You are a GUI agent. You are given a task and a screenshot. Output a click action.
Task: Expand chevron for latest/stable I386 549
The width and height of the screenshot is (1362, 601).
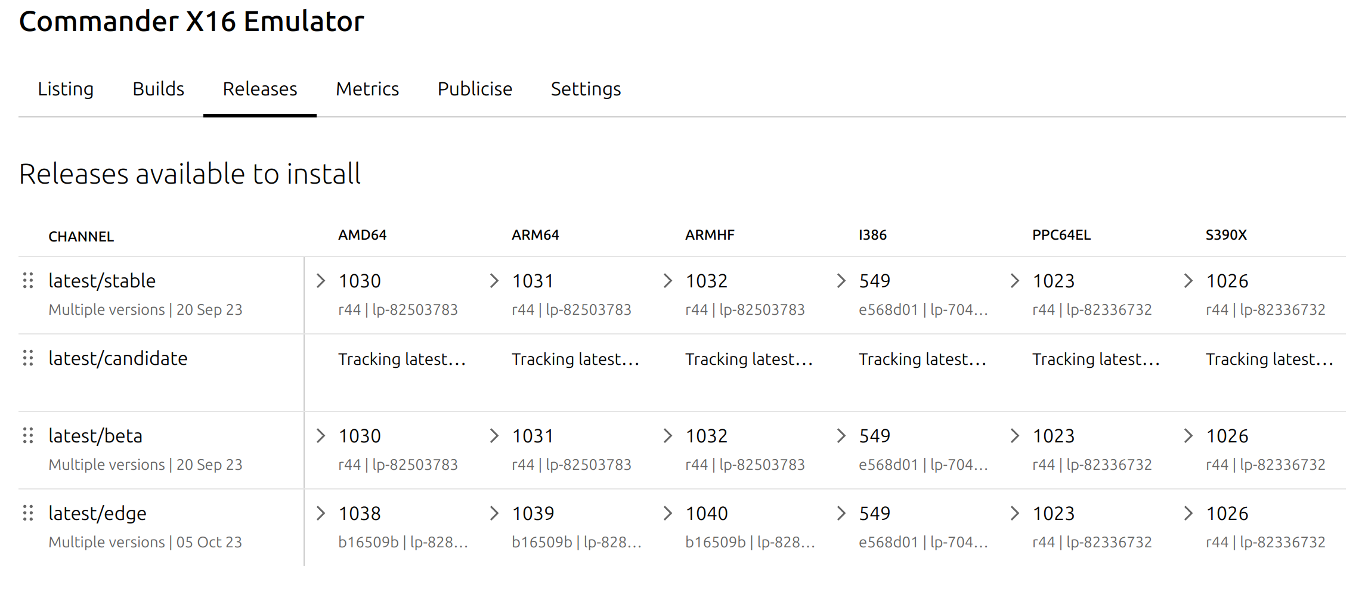click(841, 281)
